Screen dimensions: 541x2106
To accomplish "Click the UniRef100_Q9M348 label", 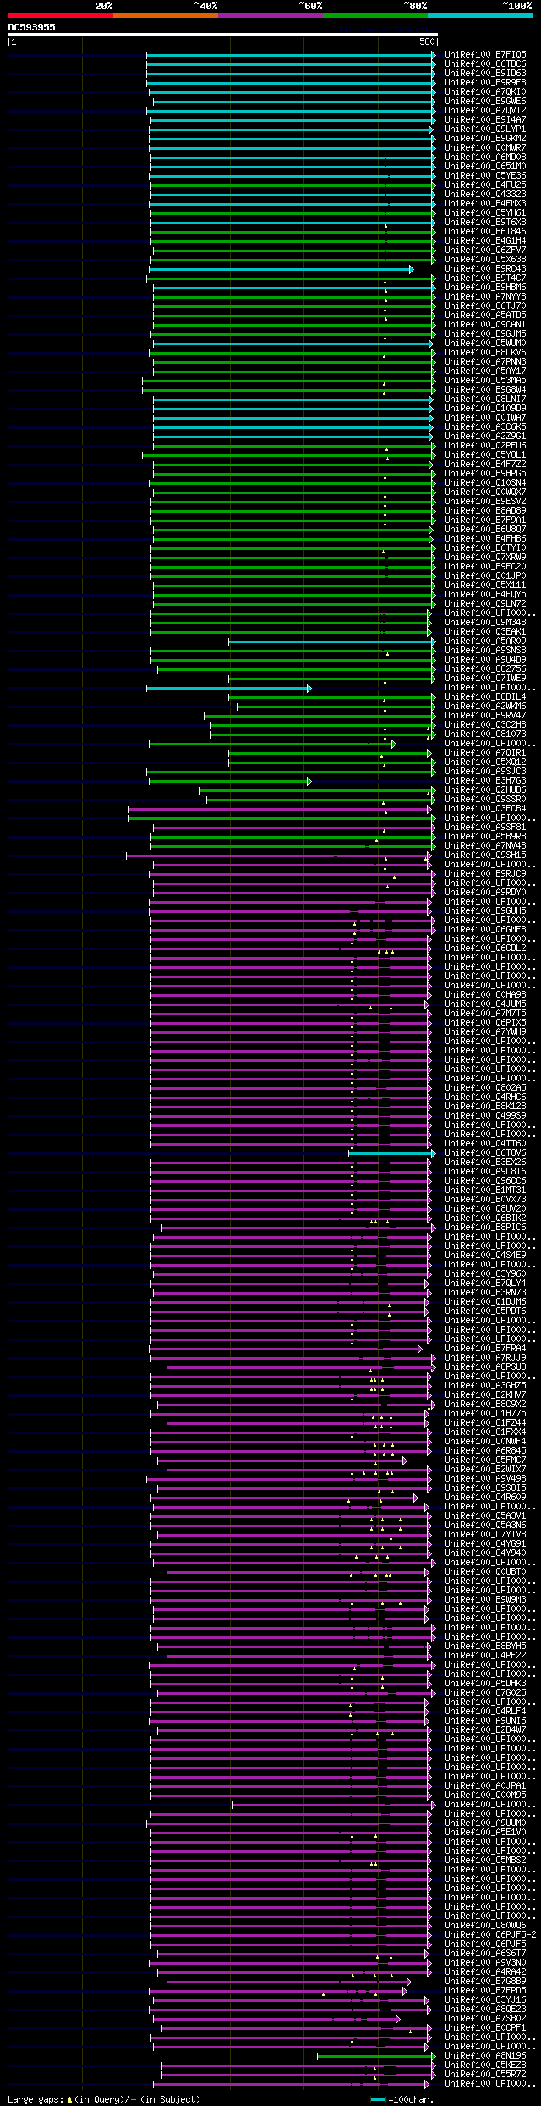I will point(485,622).
